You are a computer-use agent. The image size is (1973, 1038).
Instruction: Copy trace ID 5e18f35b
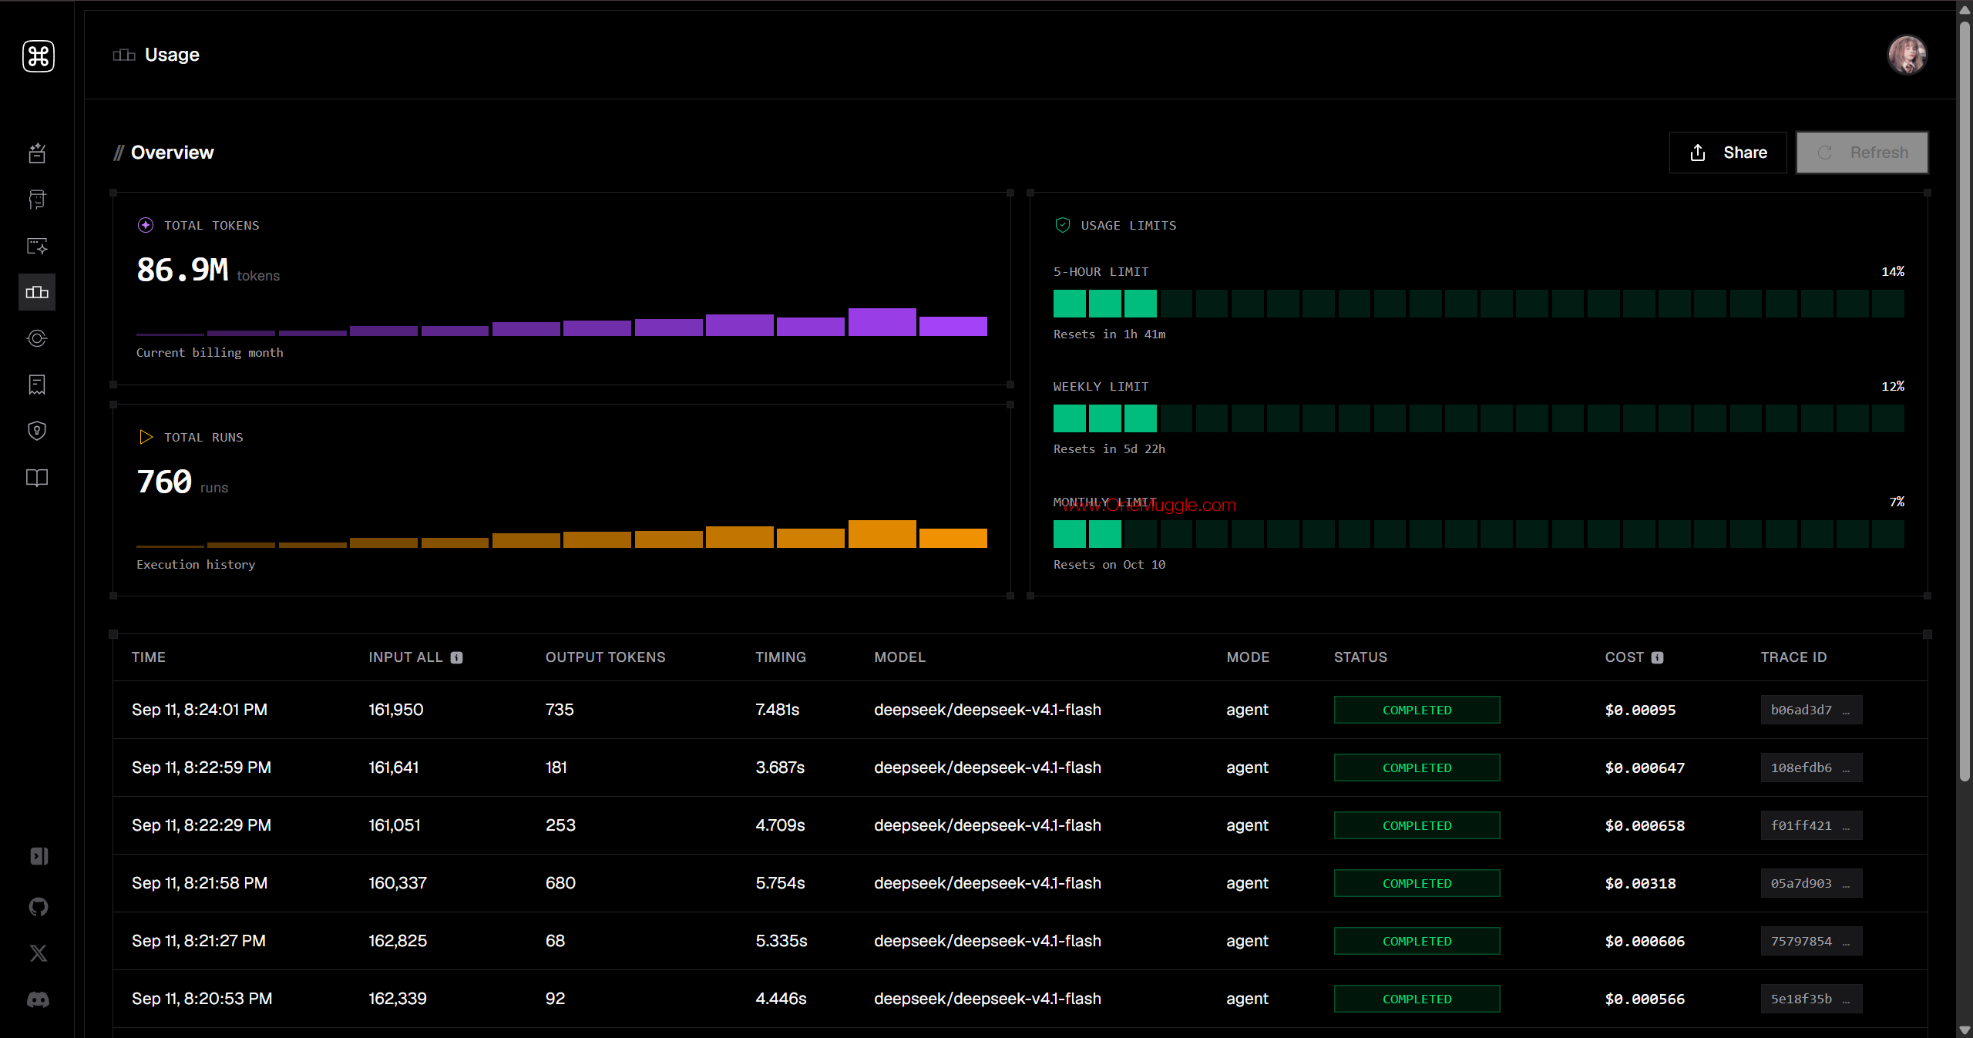[x=1811, y=999]
